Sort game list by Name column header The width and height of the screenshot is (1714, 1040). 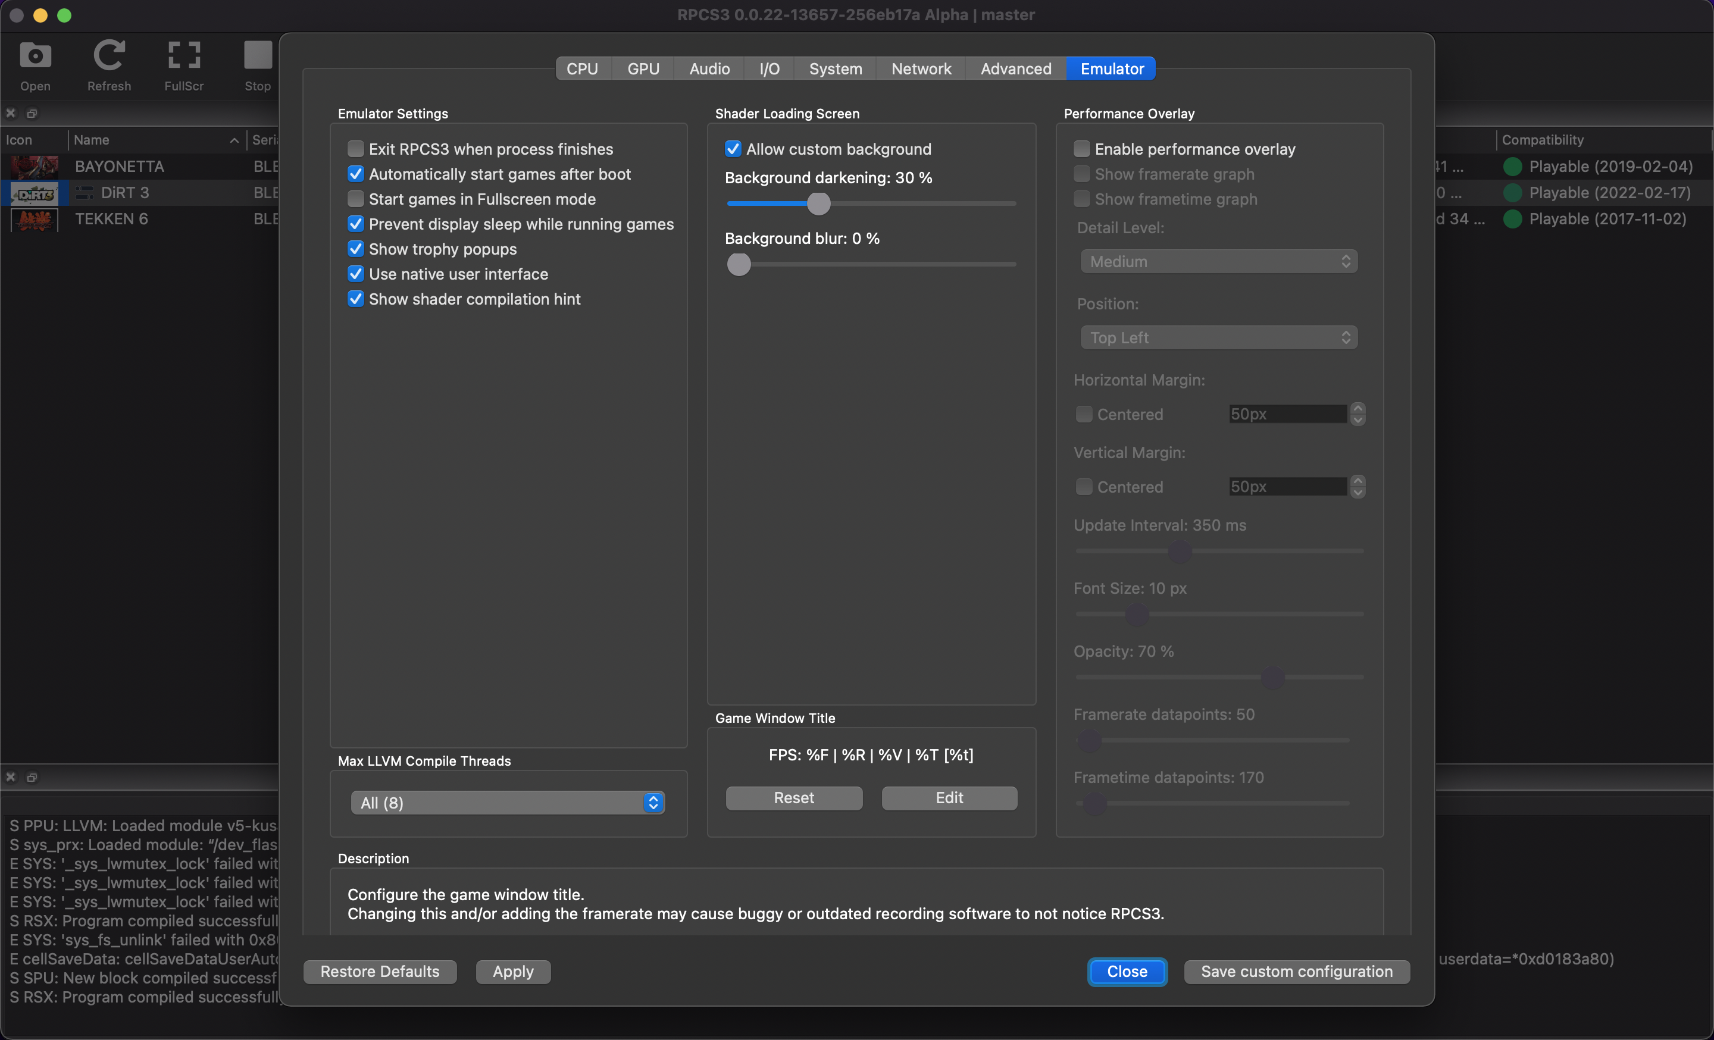(x=157, y=140)
